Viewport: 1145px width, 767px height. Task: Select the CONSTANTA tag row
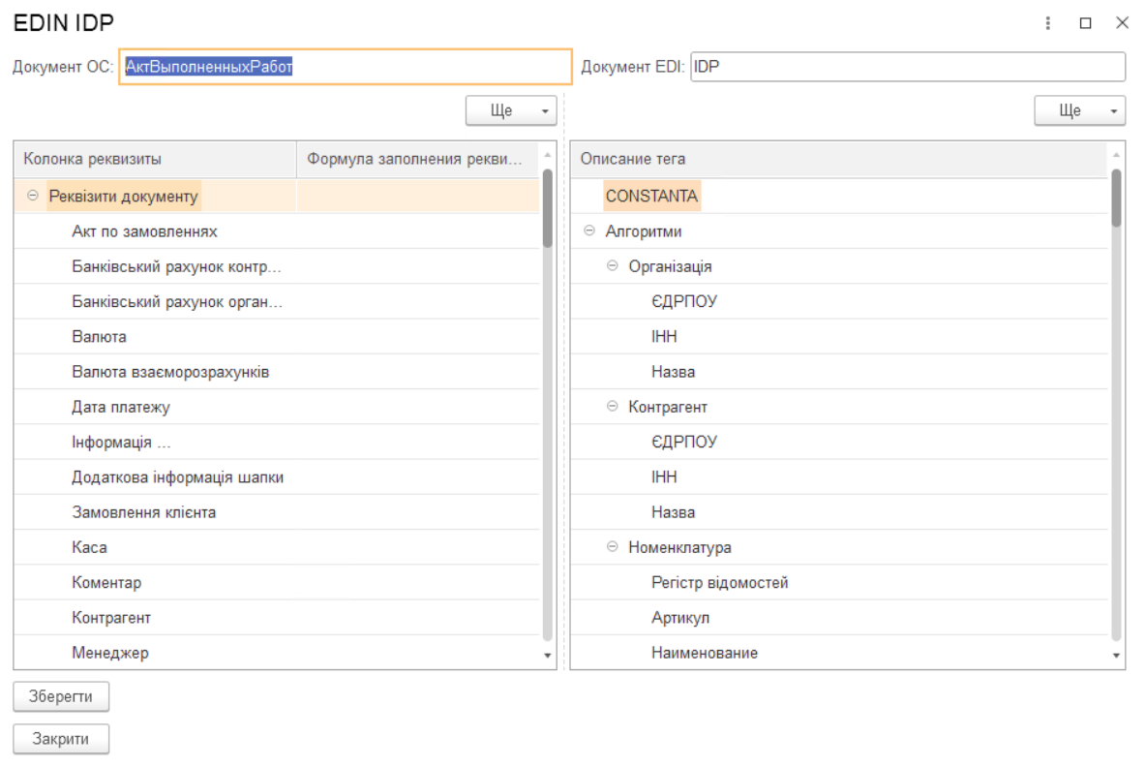pyautogui.click(x=651, y=197)
